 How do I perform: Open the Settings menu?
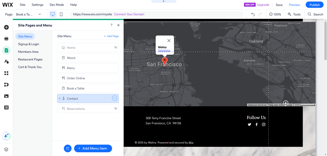[x=38, y=4]
